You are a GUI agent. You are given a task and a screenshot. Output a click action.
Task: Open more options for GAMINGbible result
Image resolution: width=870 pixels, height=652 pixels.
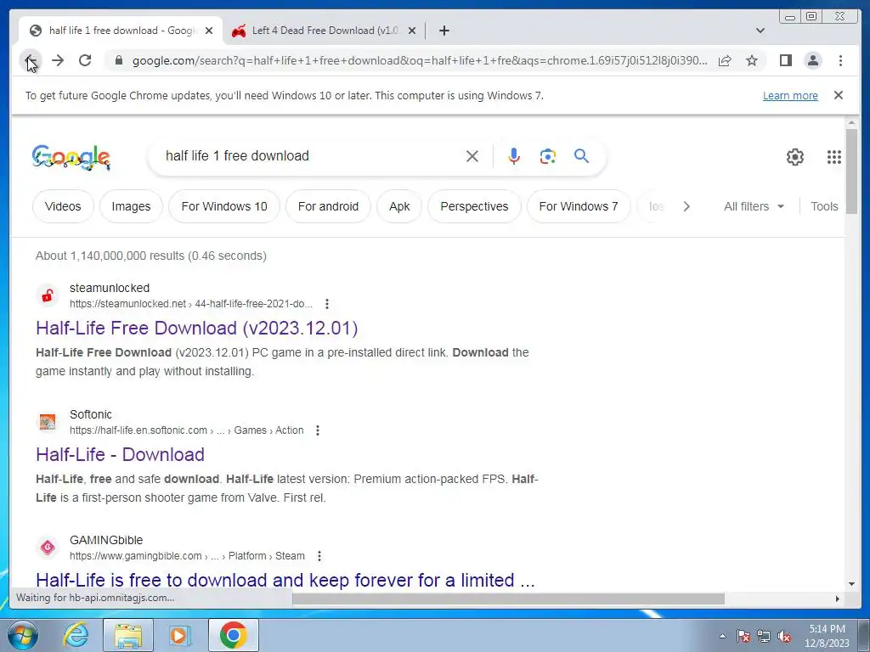point(319,556)
